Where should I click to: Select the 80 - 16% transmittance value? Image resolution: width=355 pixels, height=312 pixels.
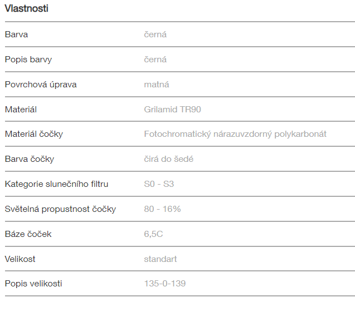tap(162, 209)
